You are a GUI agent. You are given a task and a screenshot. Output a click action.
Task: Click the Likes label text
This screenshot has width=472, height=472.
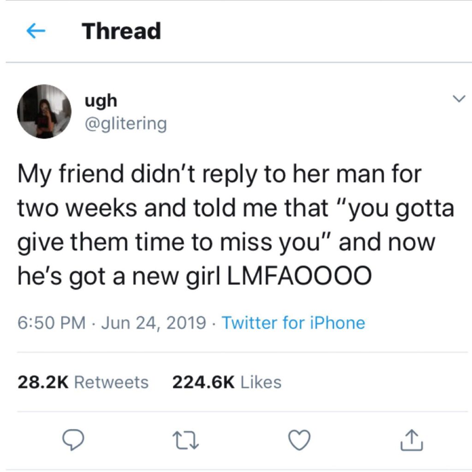pyautogui.click(x=261, y=382)
